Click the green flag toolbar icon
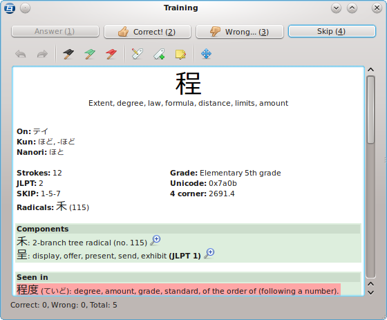The height and width of the screenshot is (320, 387). [90, 54]
